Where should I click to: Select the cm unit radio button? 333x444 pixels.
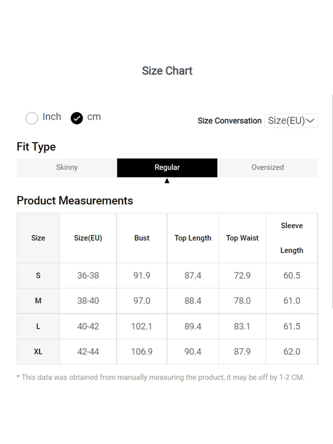point(77,118)
